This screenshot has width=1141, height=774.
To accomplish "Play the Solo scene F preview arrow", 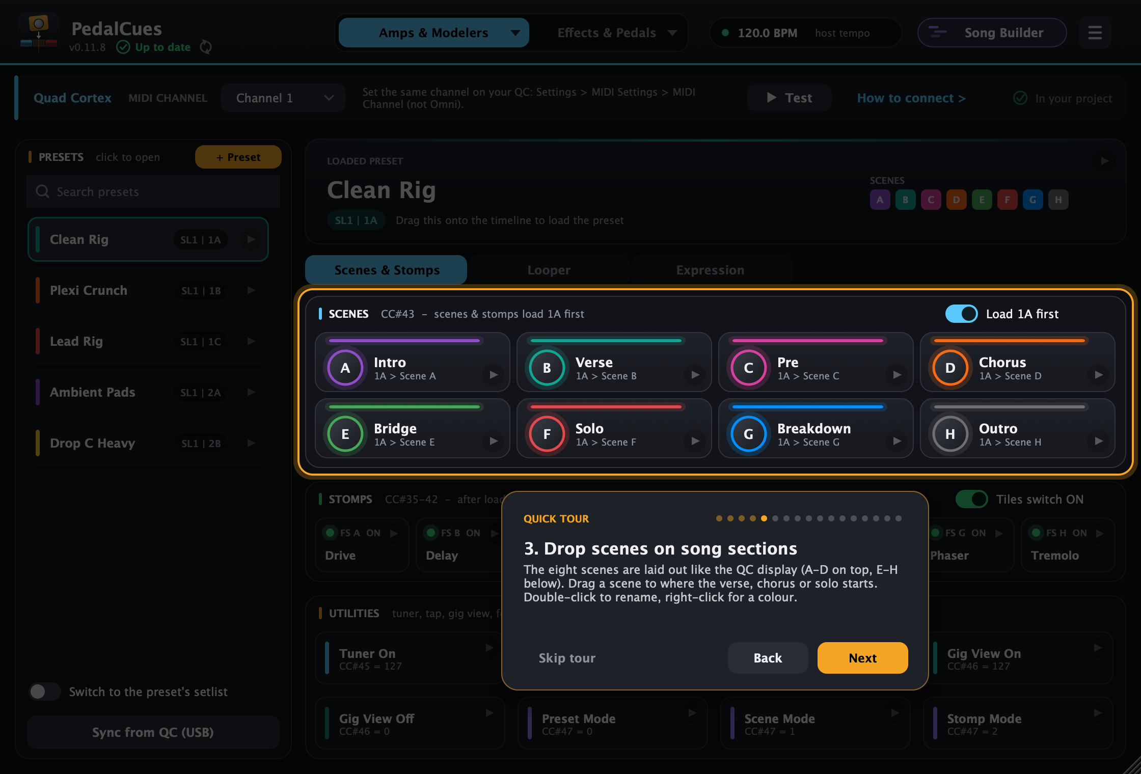I will (x=695, y=441).
